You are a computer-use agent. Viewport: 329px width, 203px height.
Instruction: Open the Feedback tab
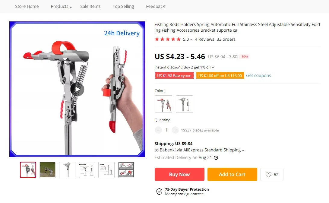155,7
